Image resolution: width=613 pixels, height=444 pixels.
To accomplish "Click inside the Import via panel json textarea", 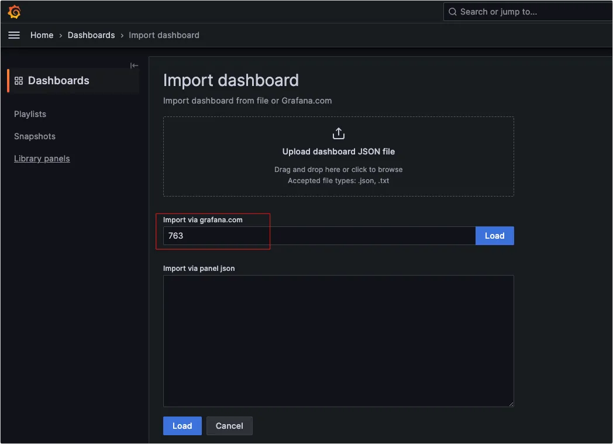I will tap(338, 340).
